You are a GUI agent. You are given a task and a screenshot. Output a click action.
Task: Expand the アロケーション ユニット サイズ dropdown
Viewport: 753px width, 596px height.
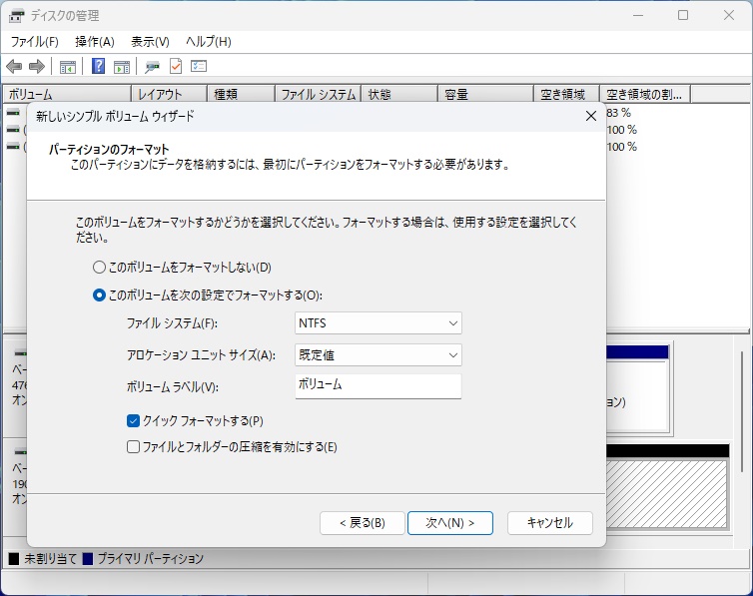click(x=378, y=354)
